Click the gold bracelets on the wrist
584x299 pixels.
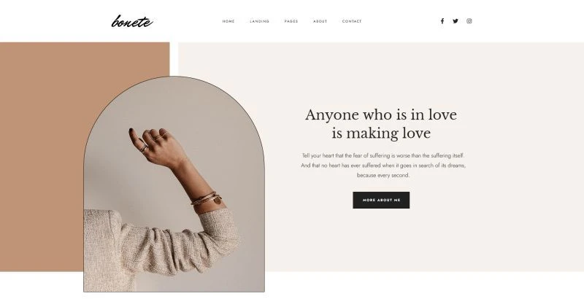[206, 199]
